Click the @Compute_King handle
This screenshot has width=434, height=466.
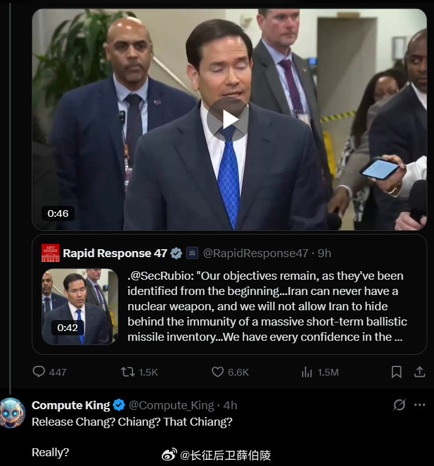coord(172,405)
